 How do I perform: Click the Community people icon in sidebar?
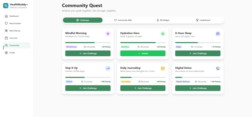point(6,45)
